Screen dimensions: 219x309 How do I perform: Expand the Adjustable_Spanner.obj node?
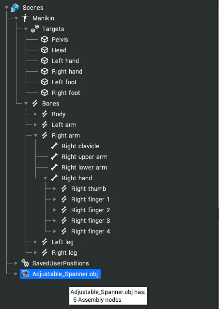tap(16, 274)
